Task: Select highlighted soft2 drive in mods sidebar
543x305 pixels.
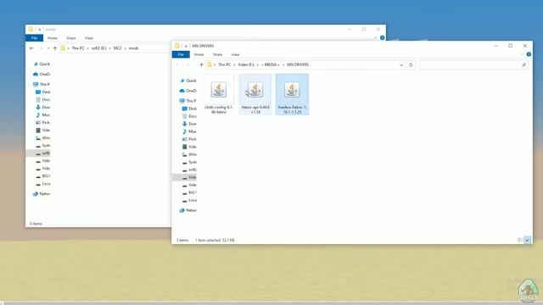Action: click(38, 152)
